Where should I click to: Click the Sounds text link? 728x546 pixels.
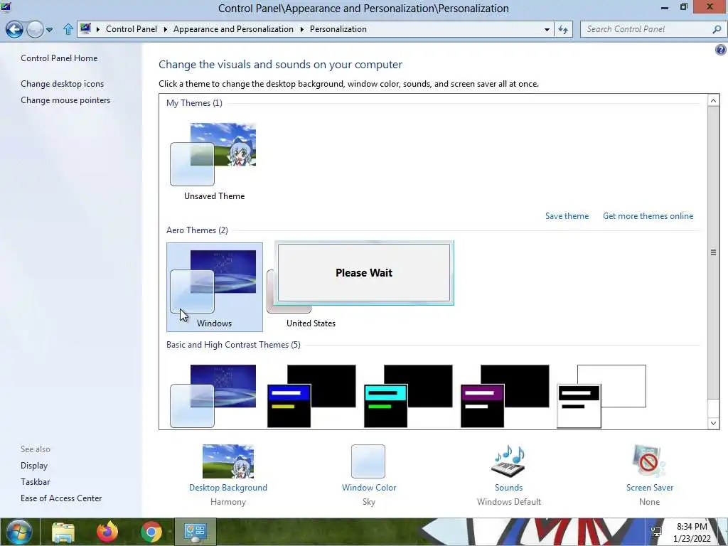click(x=508, y=488)
